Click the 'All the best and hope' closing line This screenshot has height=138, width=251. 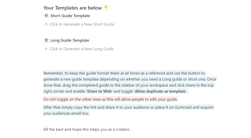click(87, 129)
